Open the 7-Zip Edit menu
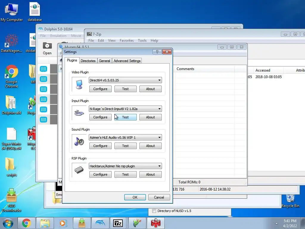 coord(101,41)
